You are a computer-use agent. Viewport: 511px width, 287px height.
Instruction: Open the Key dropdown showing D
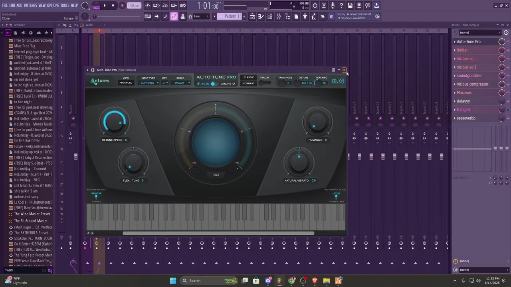(165, 83)
